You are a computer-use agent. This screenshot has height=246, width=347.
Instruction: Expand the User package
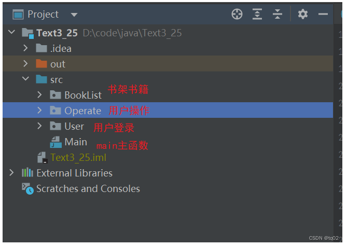[x=40, y=126]
